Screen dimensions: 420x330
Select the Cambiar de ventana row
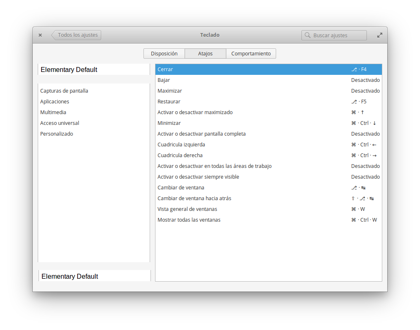(269, 188)
